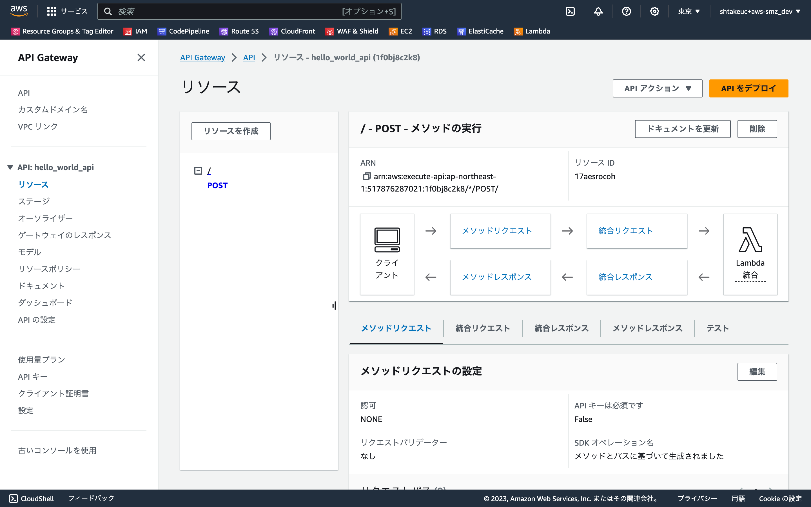This screenshot has height=507, width=811.
Task: Open the サービス grid menu icon
Action: [52, 11]
